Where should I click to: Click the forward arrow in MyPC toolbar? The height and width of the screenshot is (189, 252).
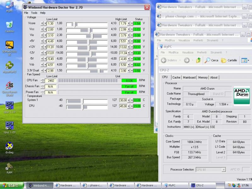(x=186, y=60)
